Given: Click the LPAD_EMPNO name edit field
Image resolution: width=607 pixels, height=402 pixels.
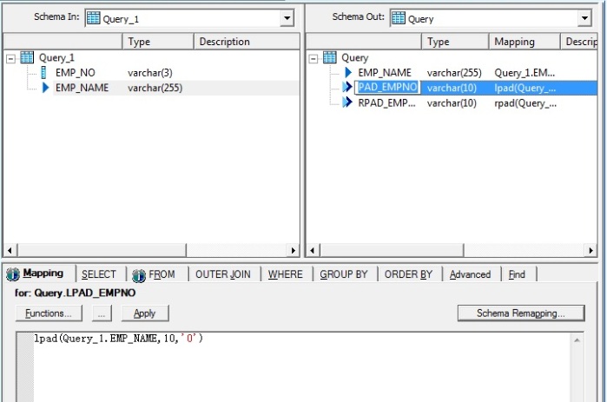Looking at the screenshot, I should tap(387, 88).
